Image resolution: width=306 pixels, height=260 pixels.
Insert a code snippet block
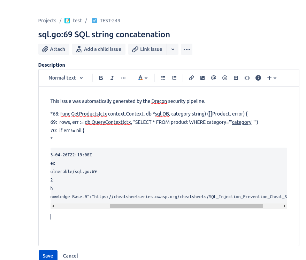coord(247,78)
